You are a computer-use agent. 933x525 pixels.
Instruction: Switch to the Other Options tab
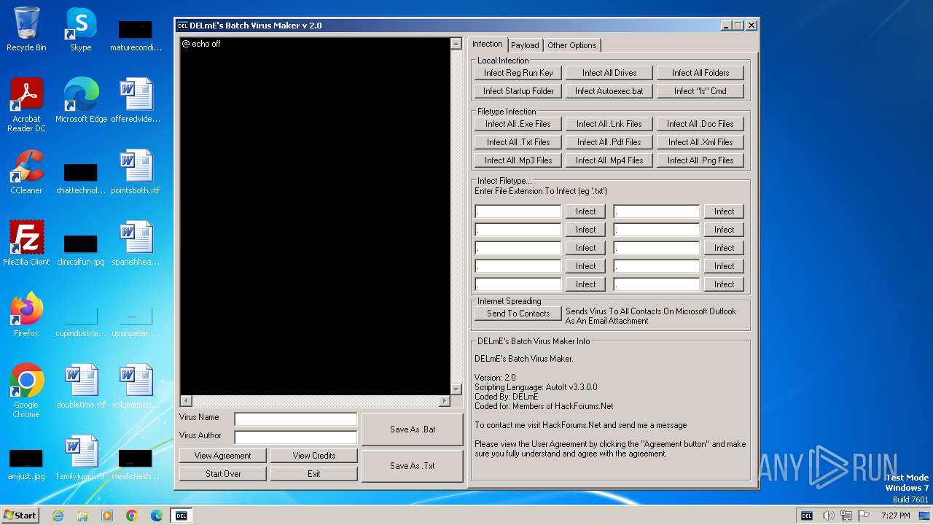click(572, 45)
